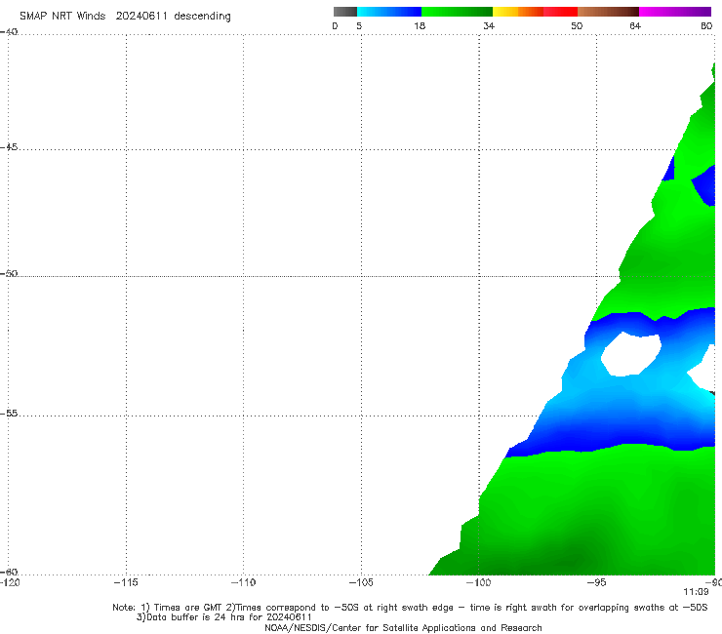This screenshot has height=634, width=722.
Task: Click the latitude label '-45'
Action: click(x=9, y=147)
